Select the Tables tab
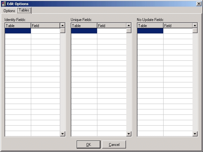 [24, 10]
